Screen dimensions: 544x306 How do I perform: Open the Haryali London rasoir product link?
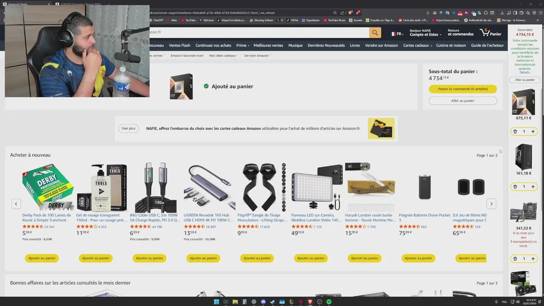tap(371, 218)
